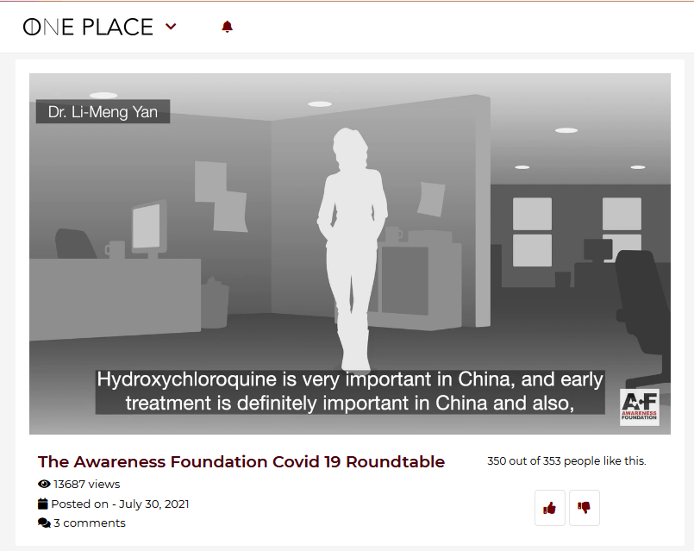This screenshot has height=551, width=694.
Task: Click the thumbs up like button
Action: click(x=550, y=508)
